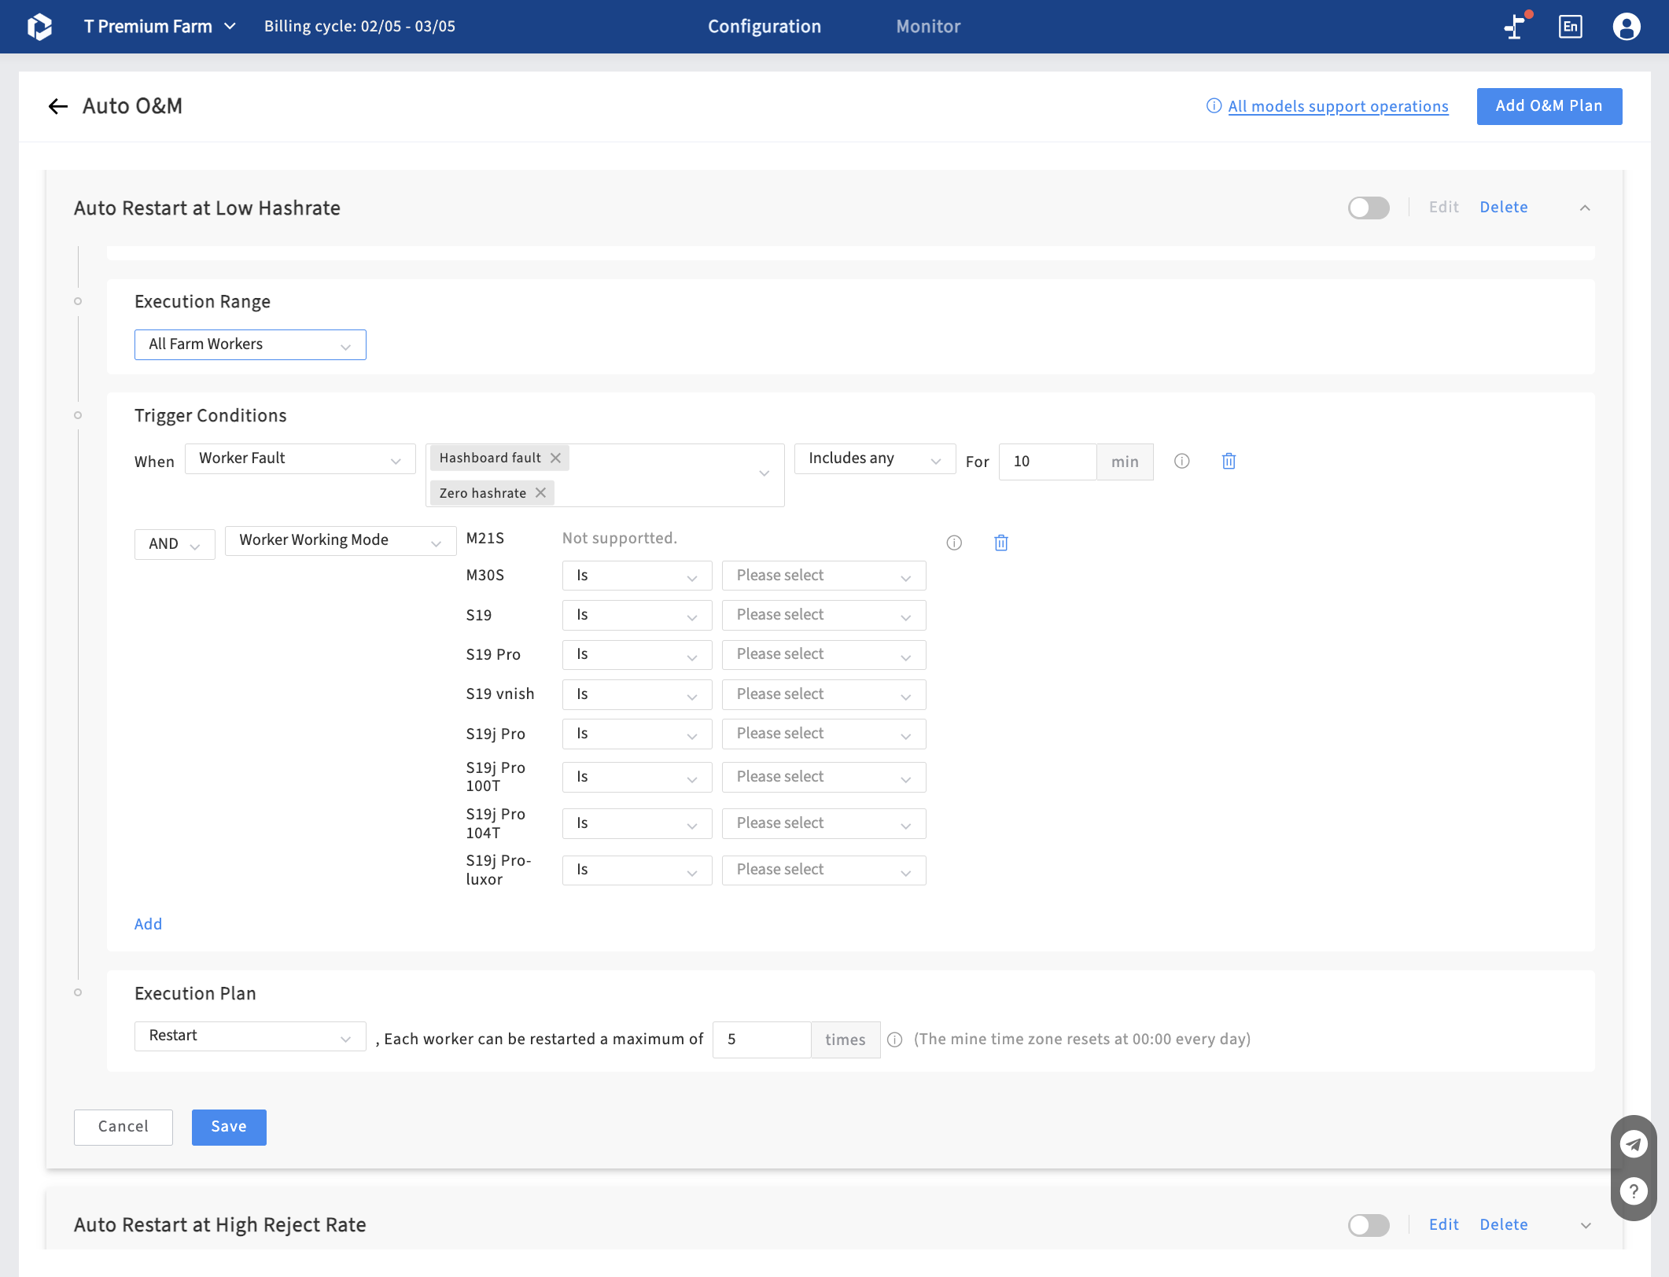1669x1277 pixels.
Task: Open the Telegram contact button
Action: 1634,1144
